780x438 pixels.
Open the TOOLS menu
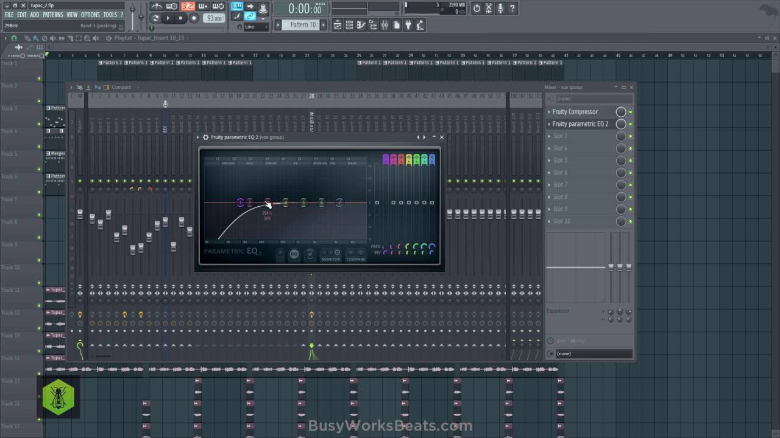[x=110, y=15]
